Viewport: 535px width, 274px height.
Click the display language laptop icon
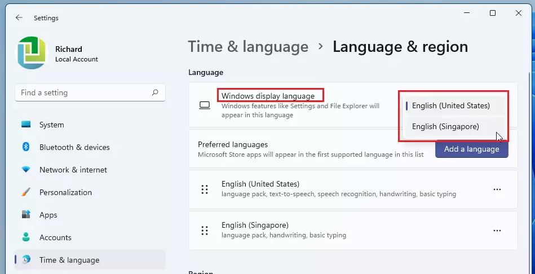tap(205, 105)
